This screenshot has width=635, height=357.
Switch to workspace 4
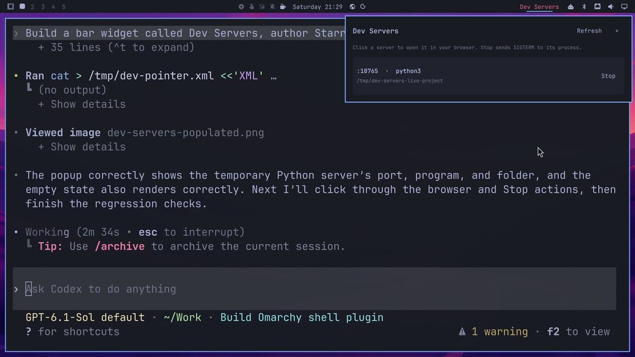pos(53,7)
